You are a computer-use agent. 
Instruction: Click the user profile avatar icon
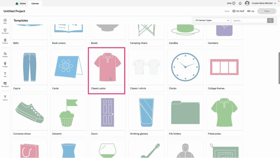247,3
